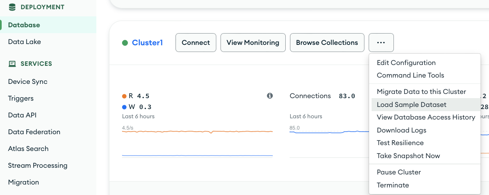The image size is (489, 195).
Task: Click Last 6 hours under W 0.3
Action: tap(138, 117)
